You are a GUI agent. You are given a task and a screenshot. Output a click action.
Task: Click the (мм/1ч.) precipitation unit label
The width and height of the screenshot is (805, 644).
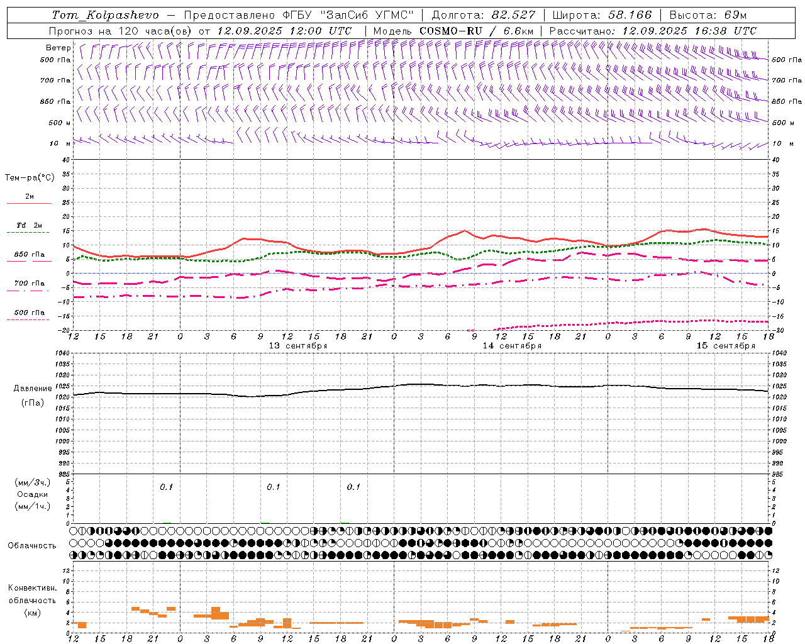tap(32, 506)
